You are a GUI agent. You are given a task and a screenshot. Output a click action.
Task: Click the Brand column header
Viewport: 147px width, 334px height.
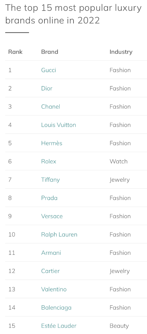point(49,52)
